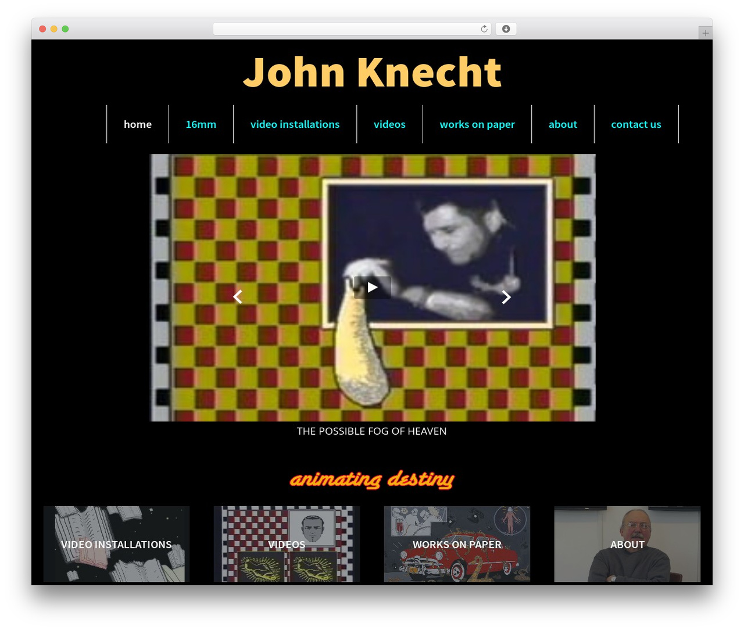Play The Possible Fog of Heaven video
Viewport: 744px width, 630px height.
[373, 287]
